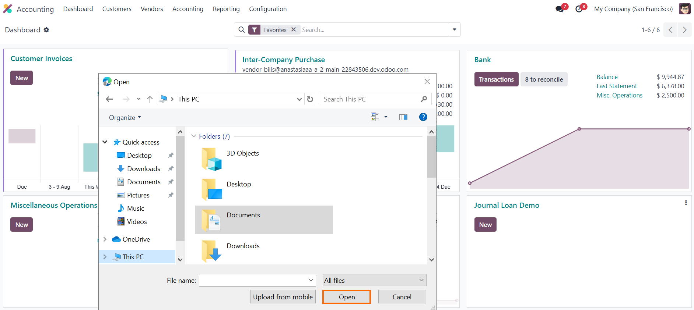Open the File name dropdown
Viewport: 694px width, 310px height.
(311, 280)
